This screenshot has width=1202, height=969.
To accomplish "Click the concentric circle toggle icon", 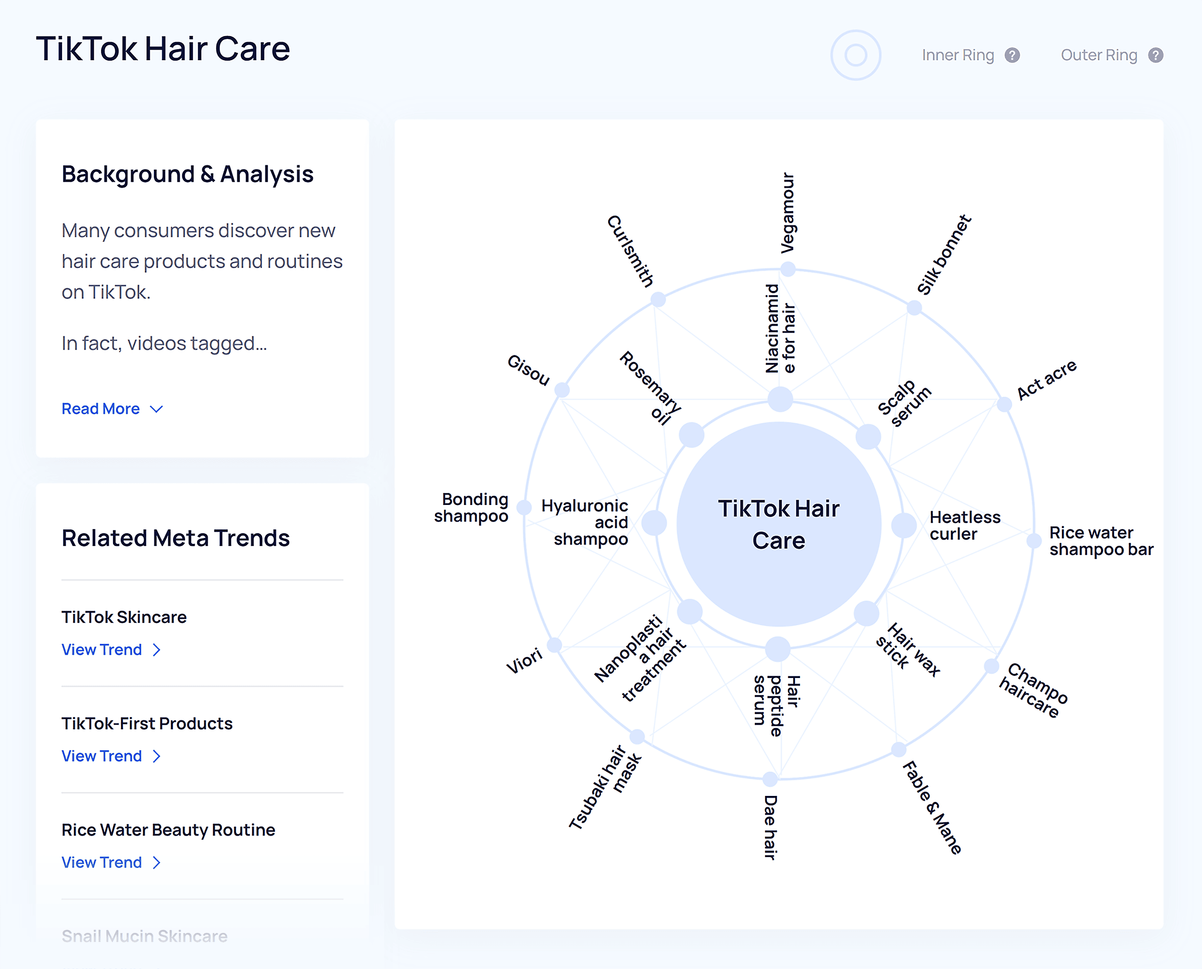I will 856,54.
